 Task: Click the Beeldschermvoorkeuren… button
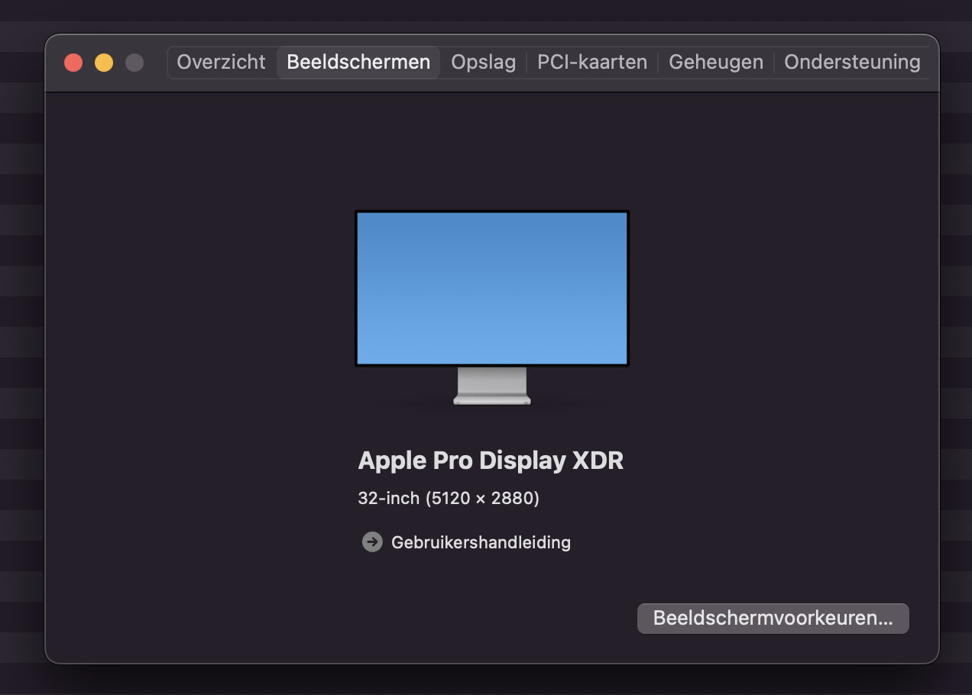click(773, 618)
